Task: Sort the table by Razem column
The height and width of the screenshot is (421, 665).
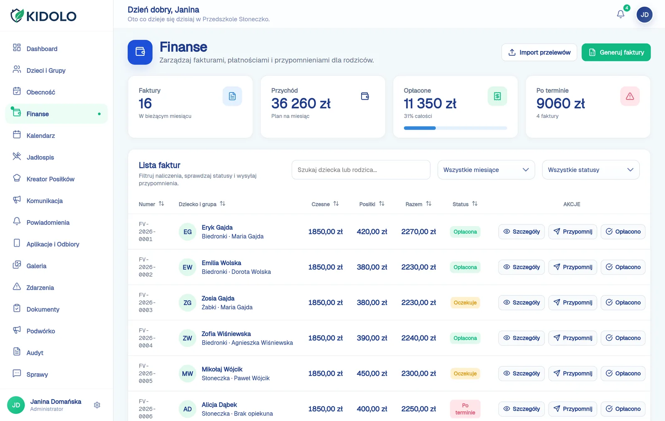Action: [419, 204]
